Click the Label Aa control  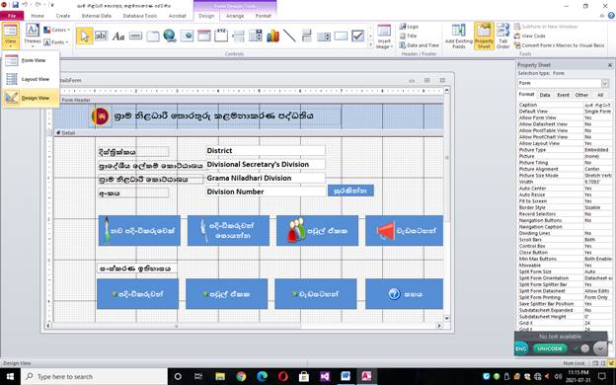point(118,36)
